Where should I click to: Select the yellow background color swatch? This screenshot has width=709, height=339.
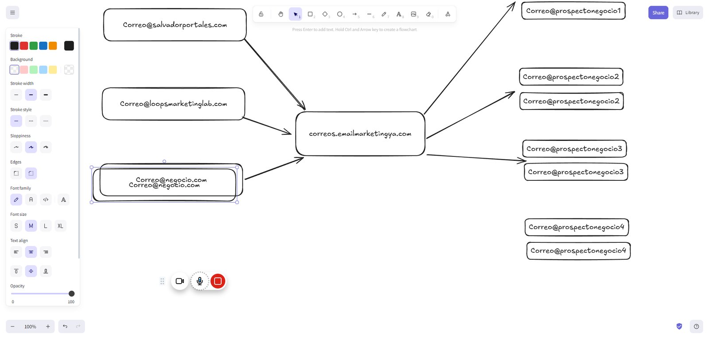pos(53,70)
